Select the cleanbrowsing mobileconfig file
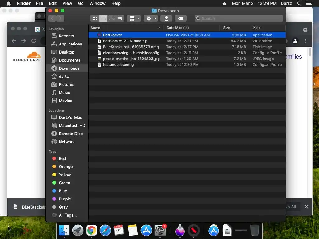319x239 pixels. (187, 53)
